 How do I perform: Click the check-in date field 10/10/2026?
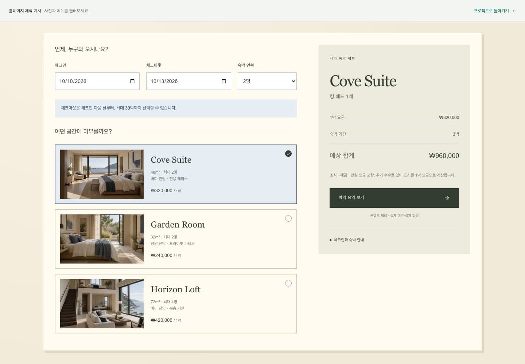point(97,81)
